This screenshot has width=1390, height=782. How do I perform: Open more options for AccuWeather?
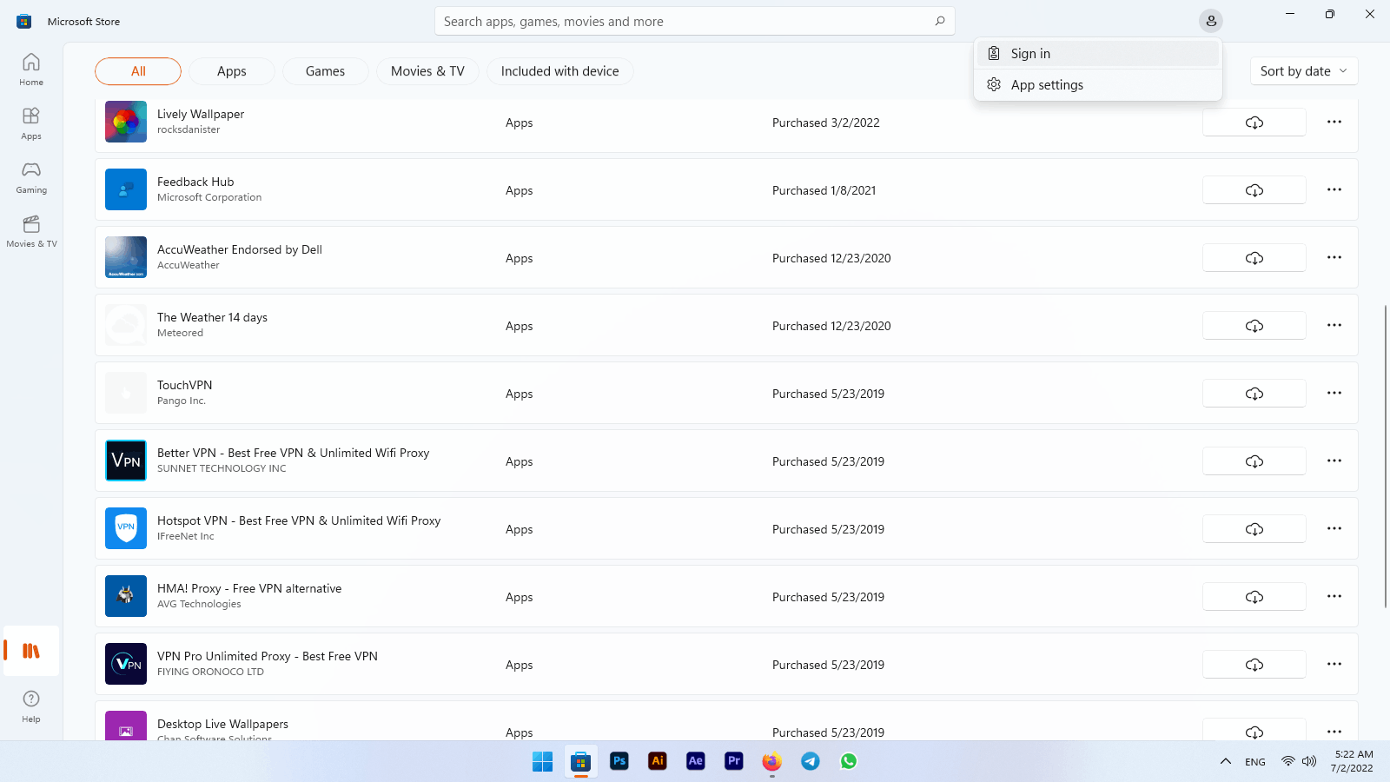1334,258
